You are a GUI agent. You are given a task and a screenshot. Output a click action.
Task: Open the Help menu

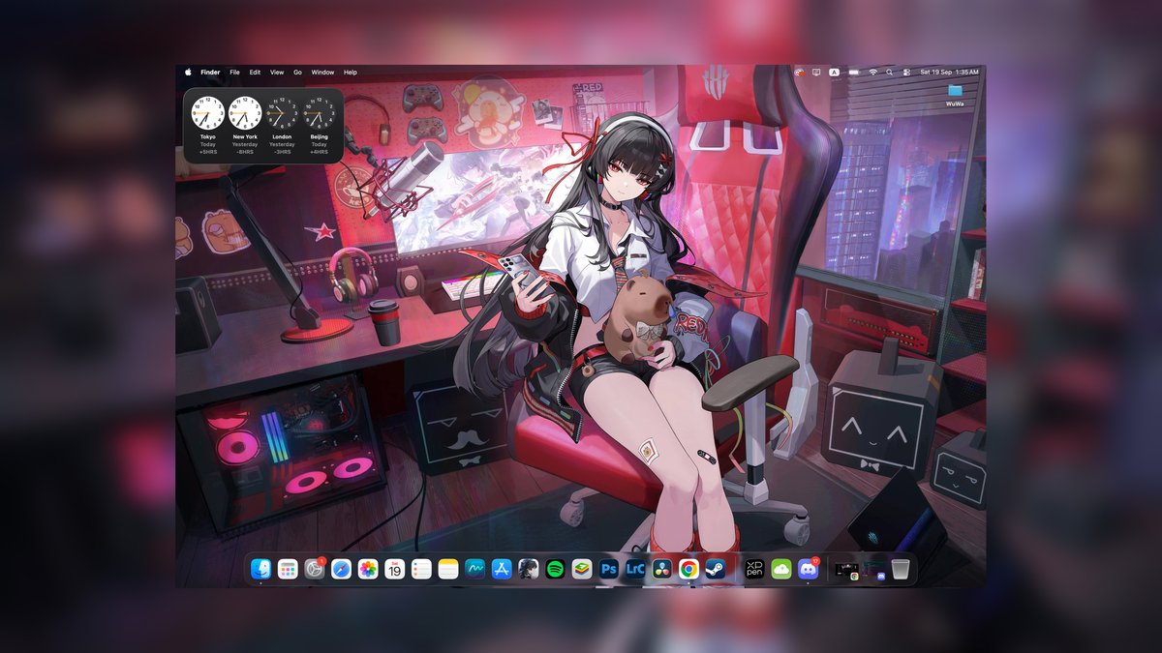(351, 72)
